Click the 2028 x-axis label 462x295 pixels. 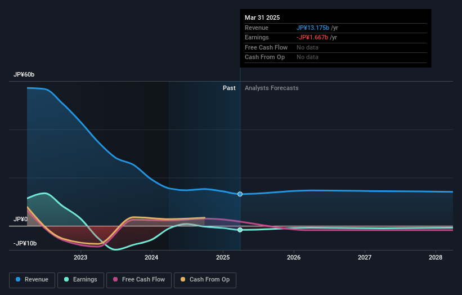click(x=436, y=258)
